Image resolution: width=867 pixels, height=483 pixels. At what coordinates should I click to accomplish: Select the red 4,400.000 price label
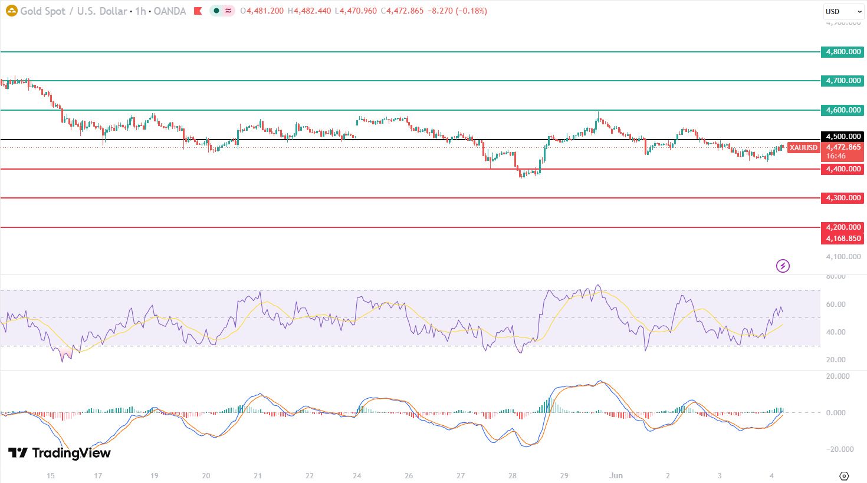[x=843, y=169]
